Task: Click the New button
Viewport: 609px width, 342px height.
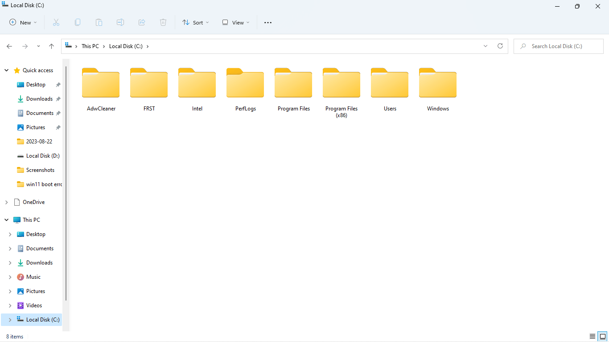Action: coord(24,22)
